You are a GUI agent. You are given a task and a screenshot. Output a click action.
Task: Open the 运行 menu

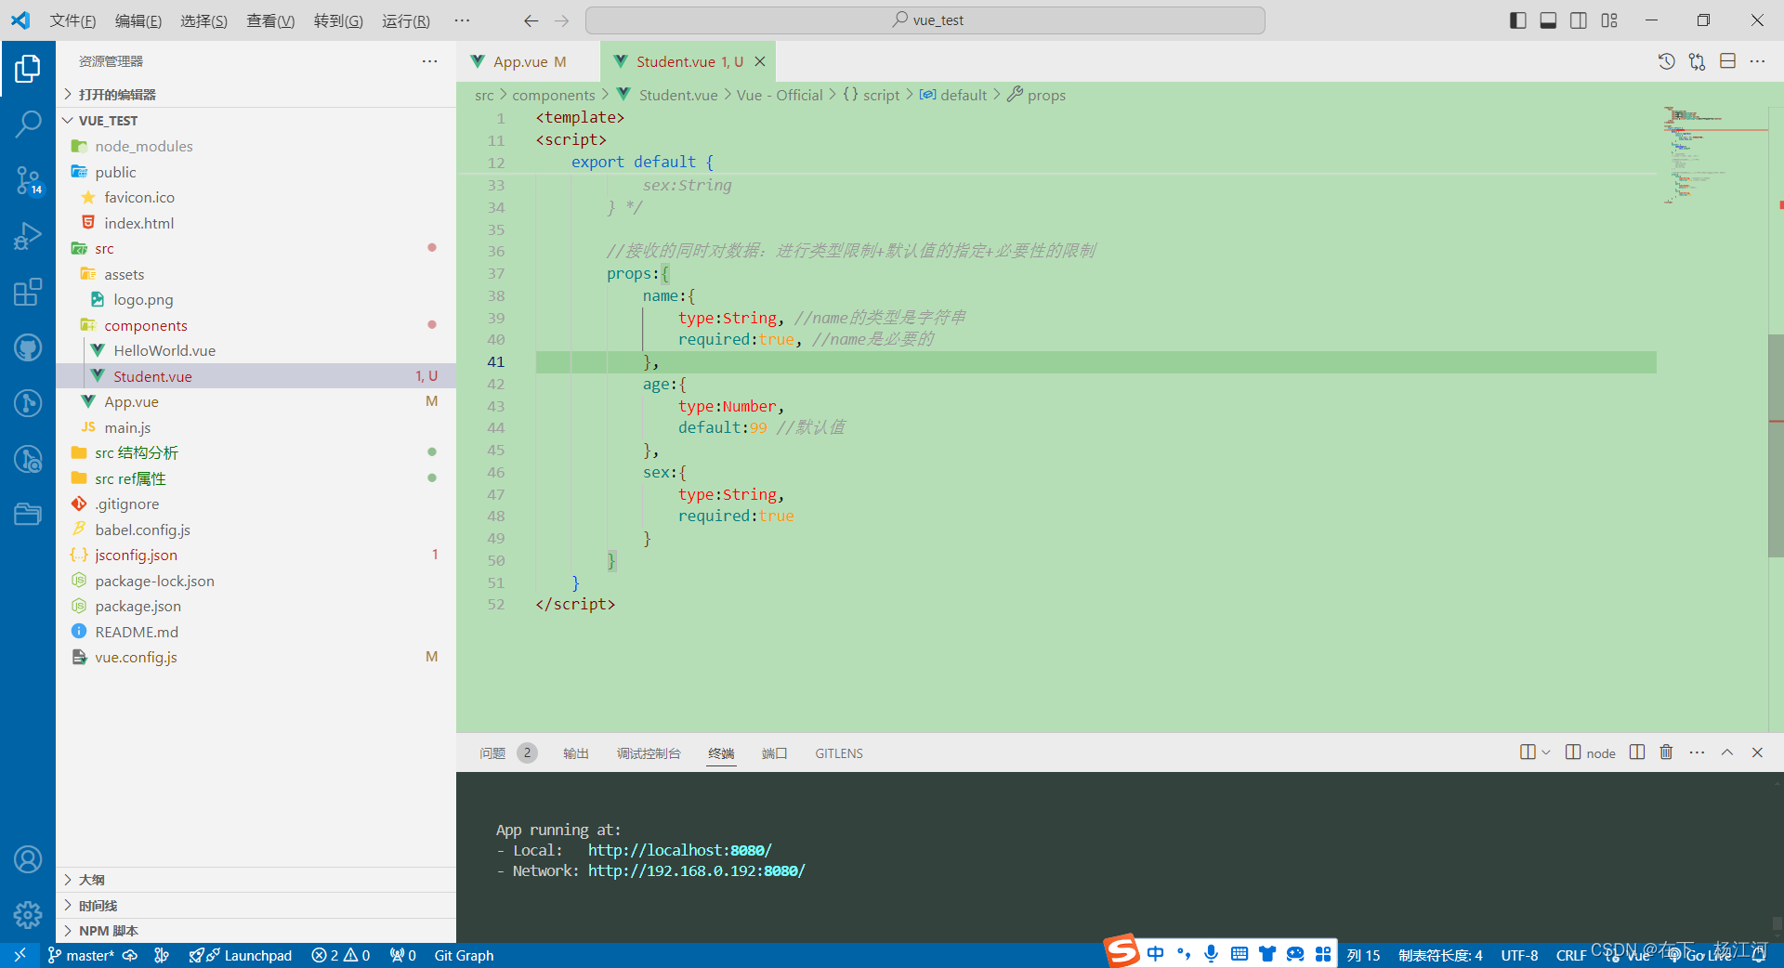point(406,20)
